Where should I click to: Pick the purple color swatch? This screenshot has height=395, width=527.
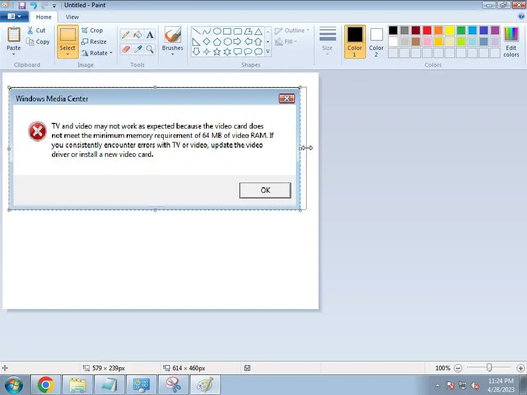495,30
